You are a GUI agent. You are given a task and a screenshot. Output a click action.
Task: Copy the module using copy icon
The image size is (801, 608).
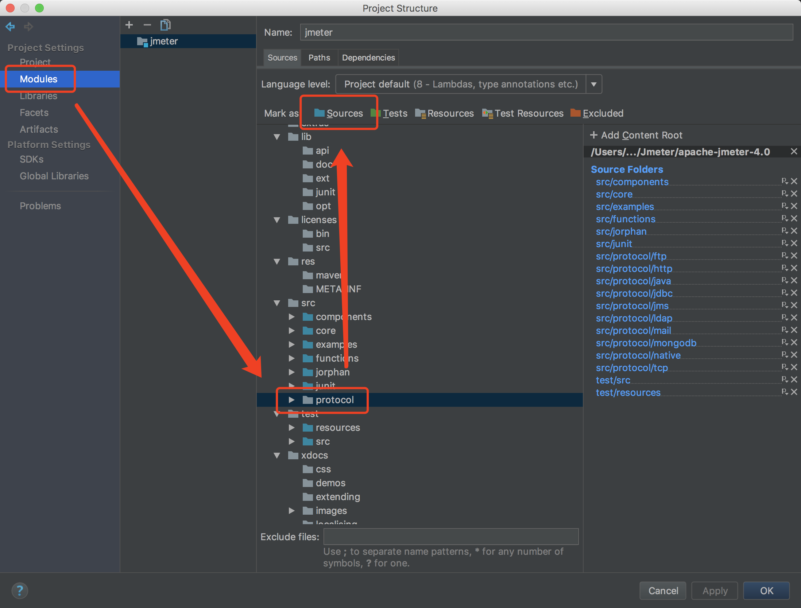pyautogui.click(x=166, y=25)
